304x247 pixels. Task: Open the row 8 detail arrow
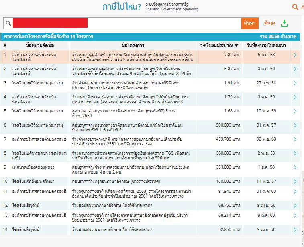(295, 153)
